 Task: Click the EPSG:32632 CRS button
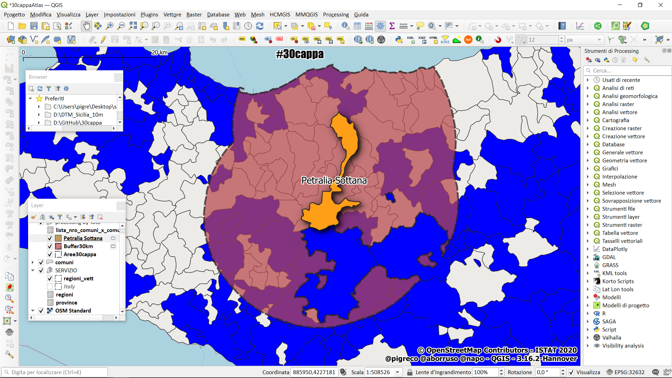tap(626, 372)
